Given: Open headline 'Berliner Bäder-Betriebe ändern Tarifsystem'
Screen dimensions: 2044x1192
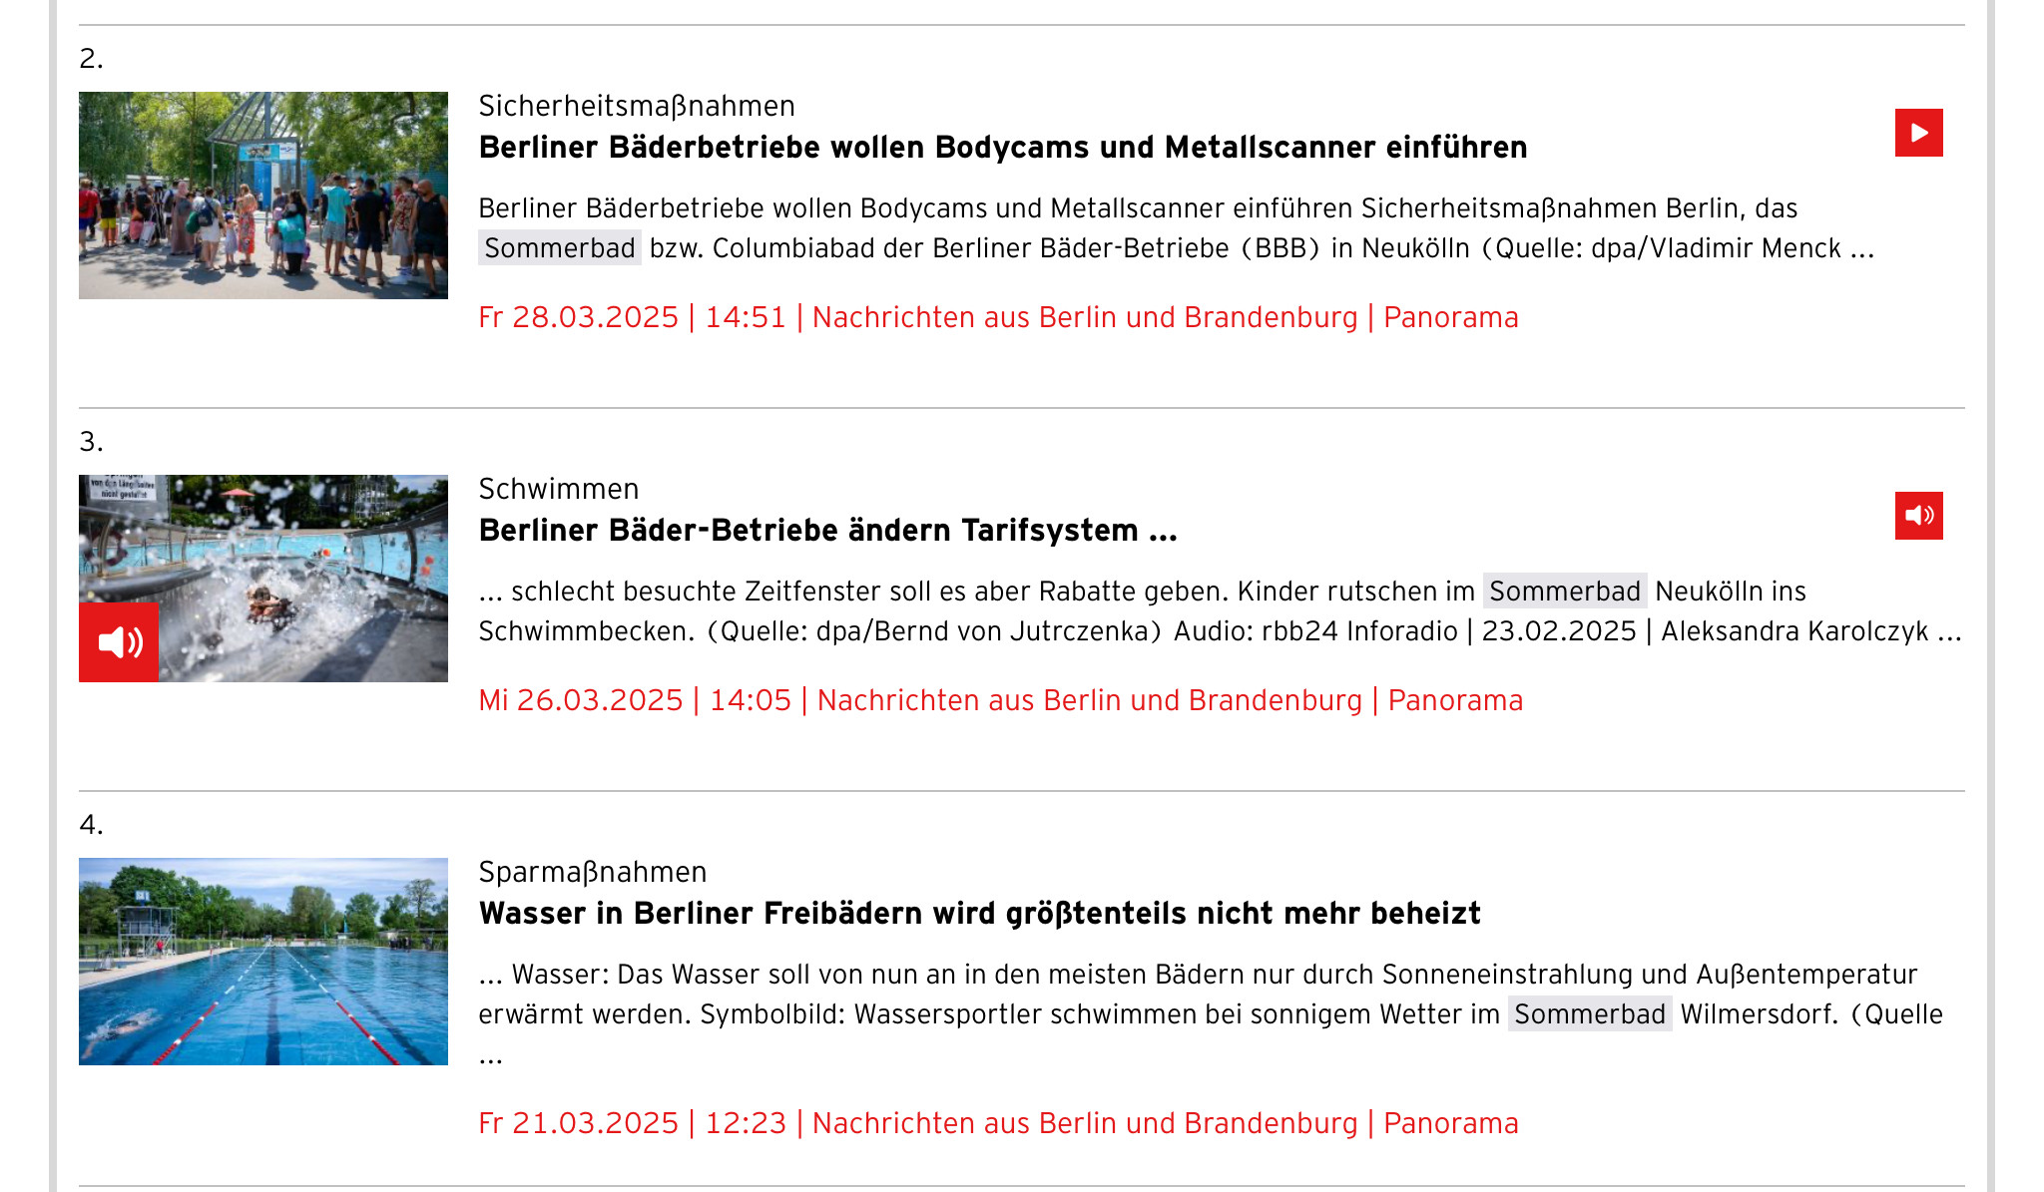Looking at the screenshot, I should click(827, 531).
